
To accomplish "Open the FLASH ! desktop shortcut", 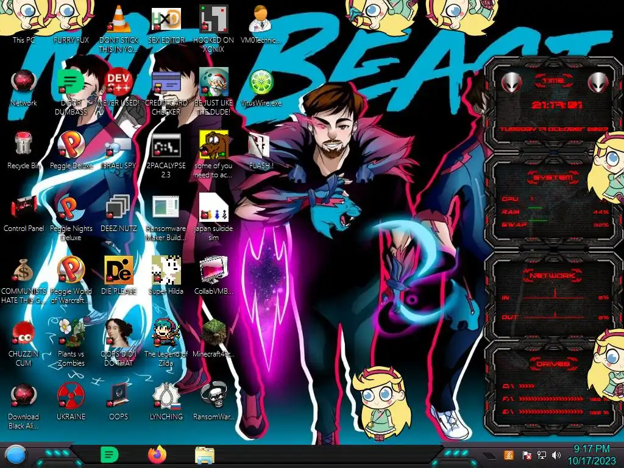I will (261, 150).
